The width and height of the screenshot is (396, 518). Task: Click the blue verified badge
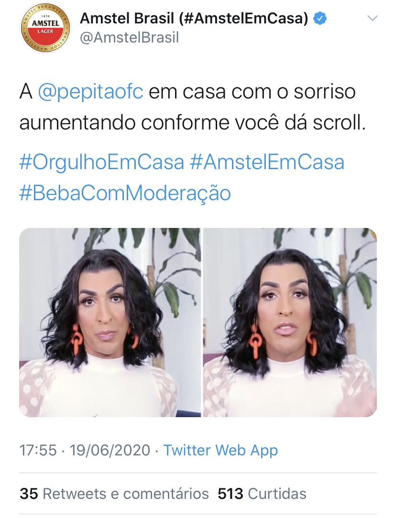click(319, 19)
